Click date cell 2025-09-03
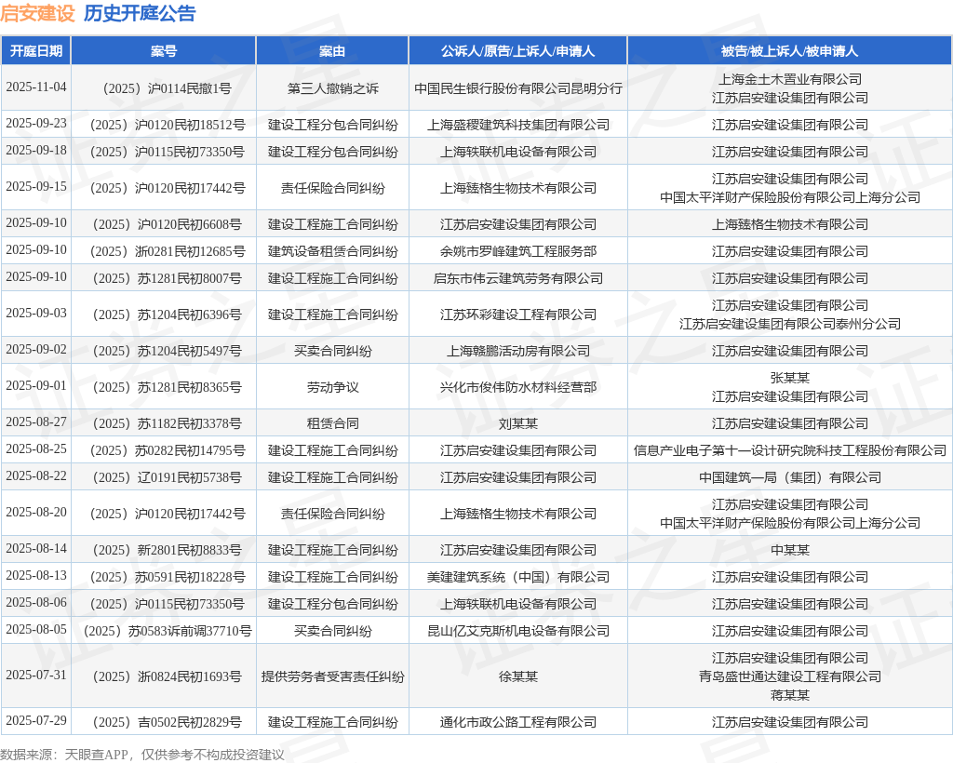953x763 pixels. [36, 313]
